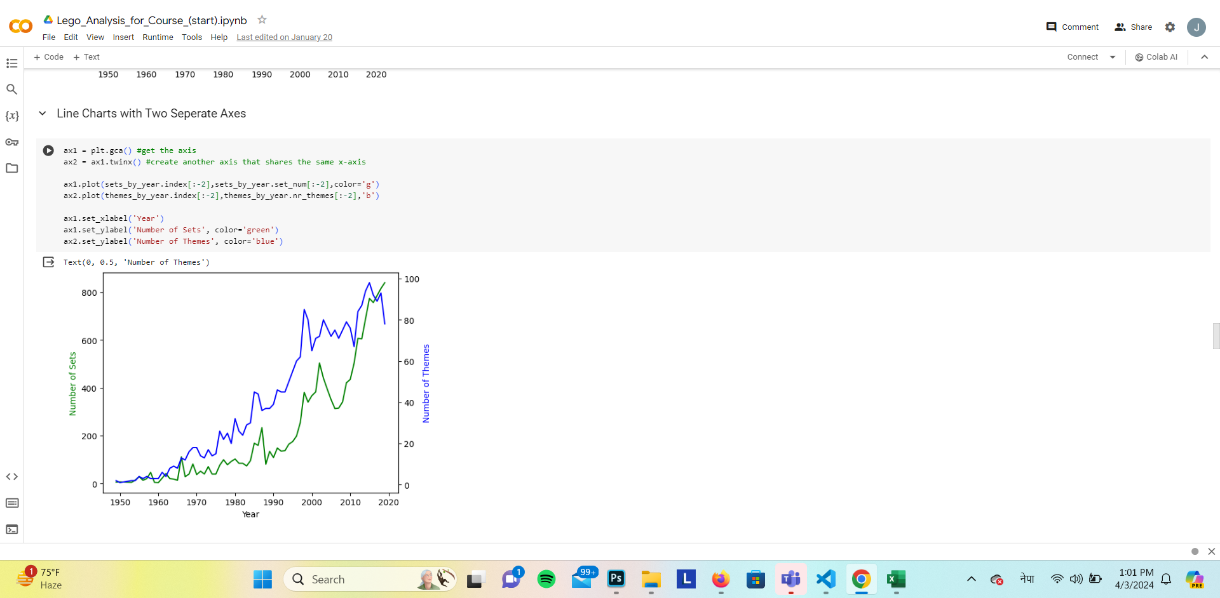Open the secrets key icon
Screen dimensions: 1220x598
tap(11, 142)
